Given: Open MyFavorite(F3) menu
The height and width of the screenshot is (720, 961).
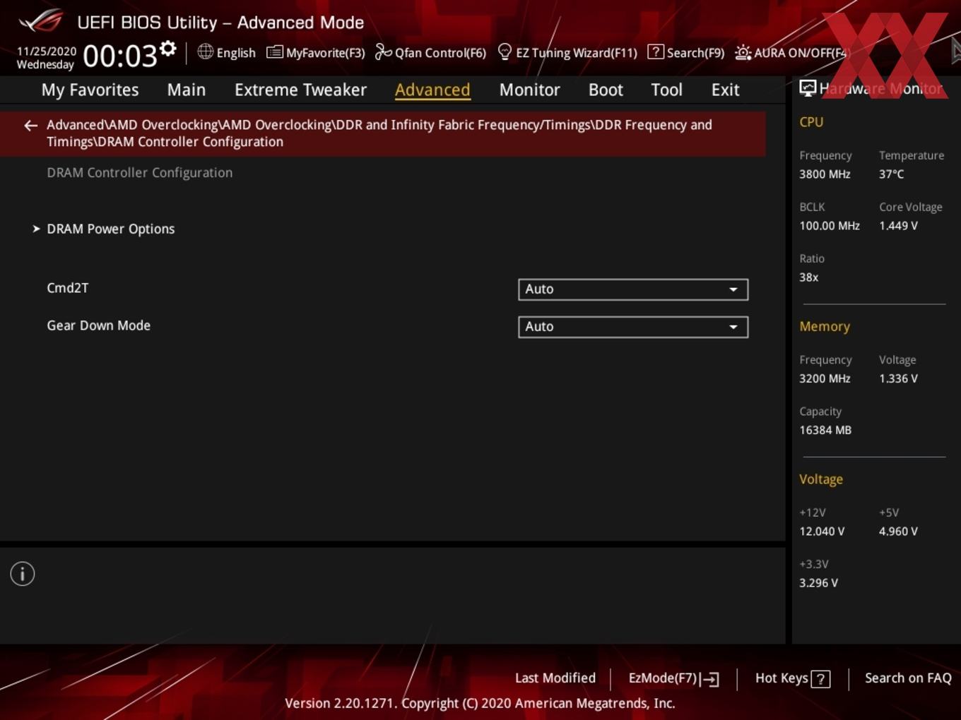Looking at the screenshot, I should [x=316, y=52].
